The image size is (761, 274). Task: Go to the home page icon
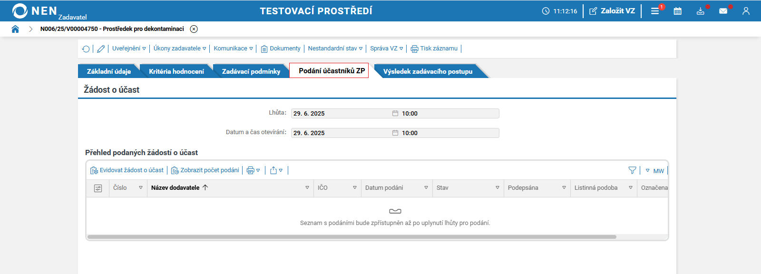pyautogui.click(x=15, y=29)
